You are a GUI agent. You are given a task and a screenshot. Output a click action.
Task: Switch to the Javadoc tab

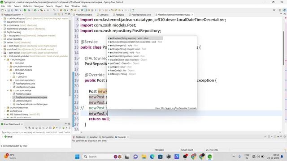coord(92,137)
